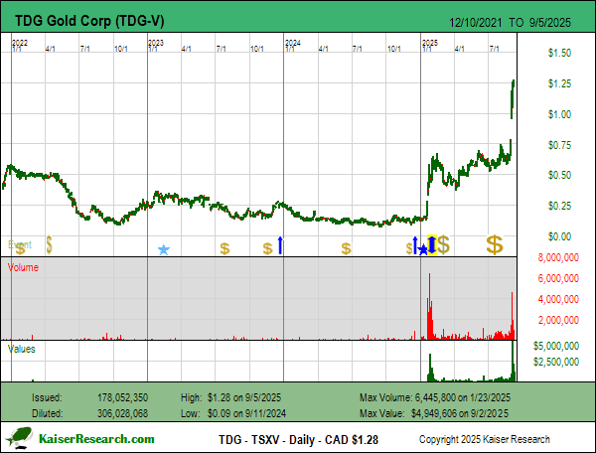The image size is (596, 453).
Task: Click the diluted share count 306,028,068
Action: point(122,413)
